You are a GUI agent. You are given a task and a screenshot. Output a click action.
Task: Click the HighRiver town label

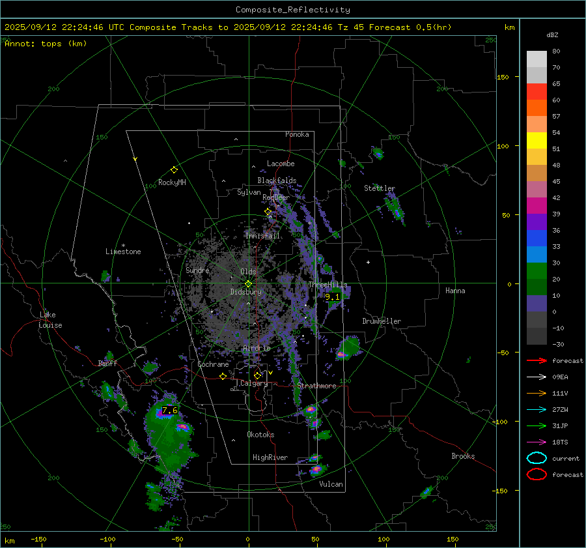point(270,457)
